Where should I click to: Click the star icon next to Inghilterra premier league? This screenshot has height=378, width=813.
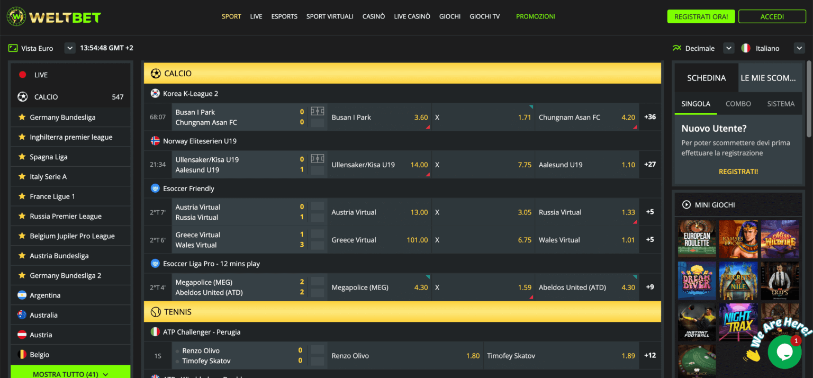[22, 137]
